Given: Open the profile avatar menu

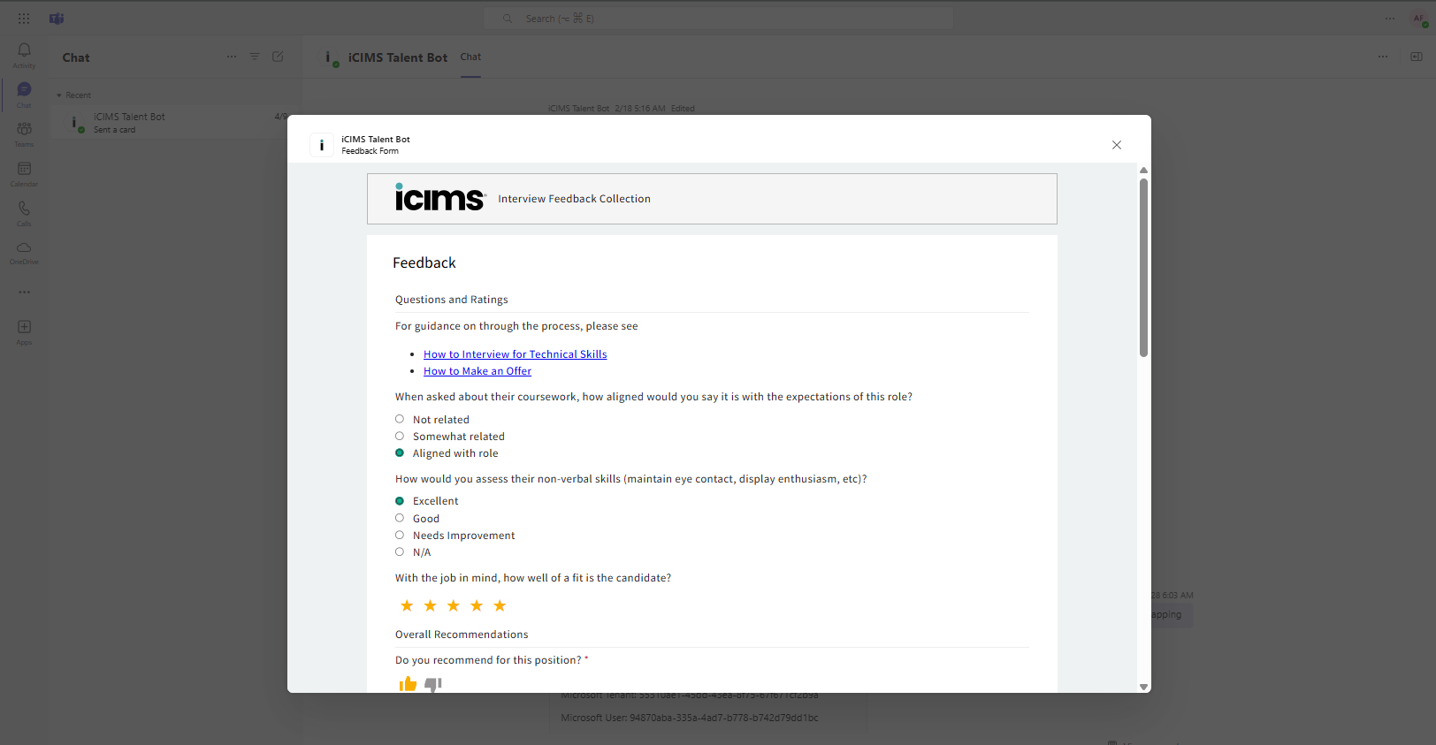Looking at the screenshot, I should point(1419,19).
